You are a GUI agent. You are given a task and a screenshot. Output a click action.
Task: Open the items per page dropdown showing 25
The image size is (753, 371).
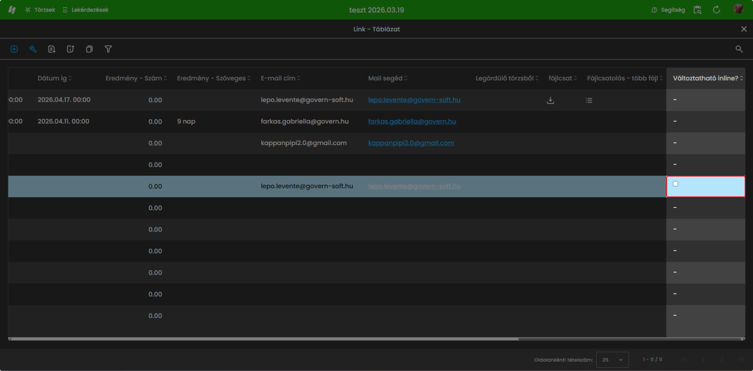point(612,360)
